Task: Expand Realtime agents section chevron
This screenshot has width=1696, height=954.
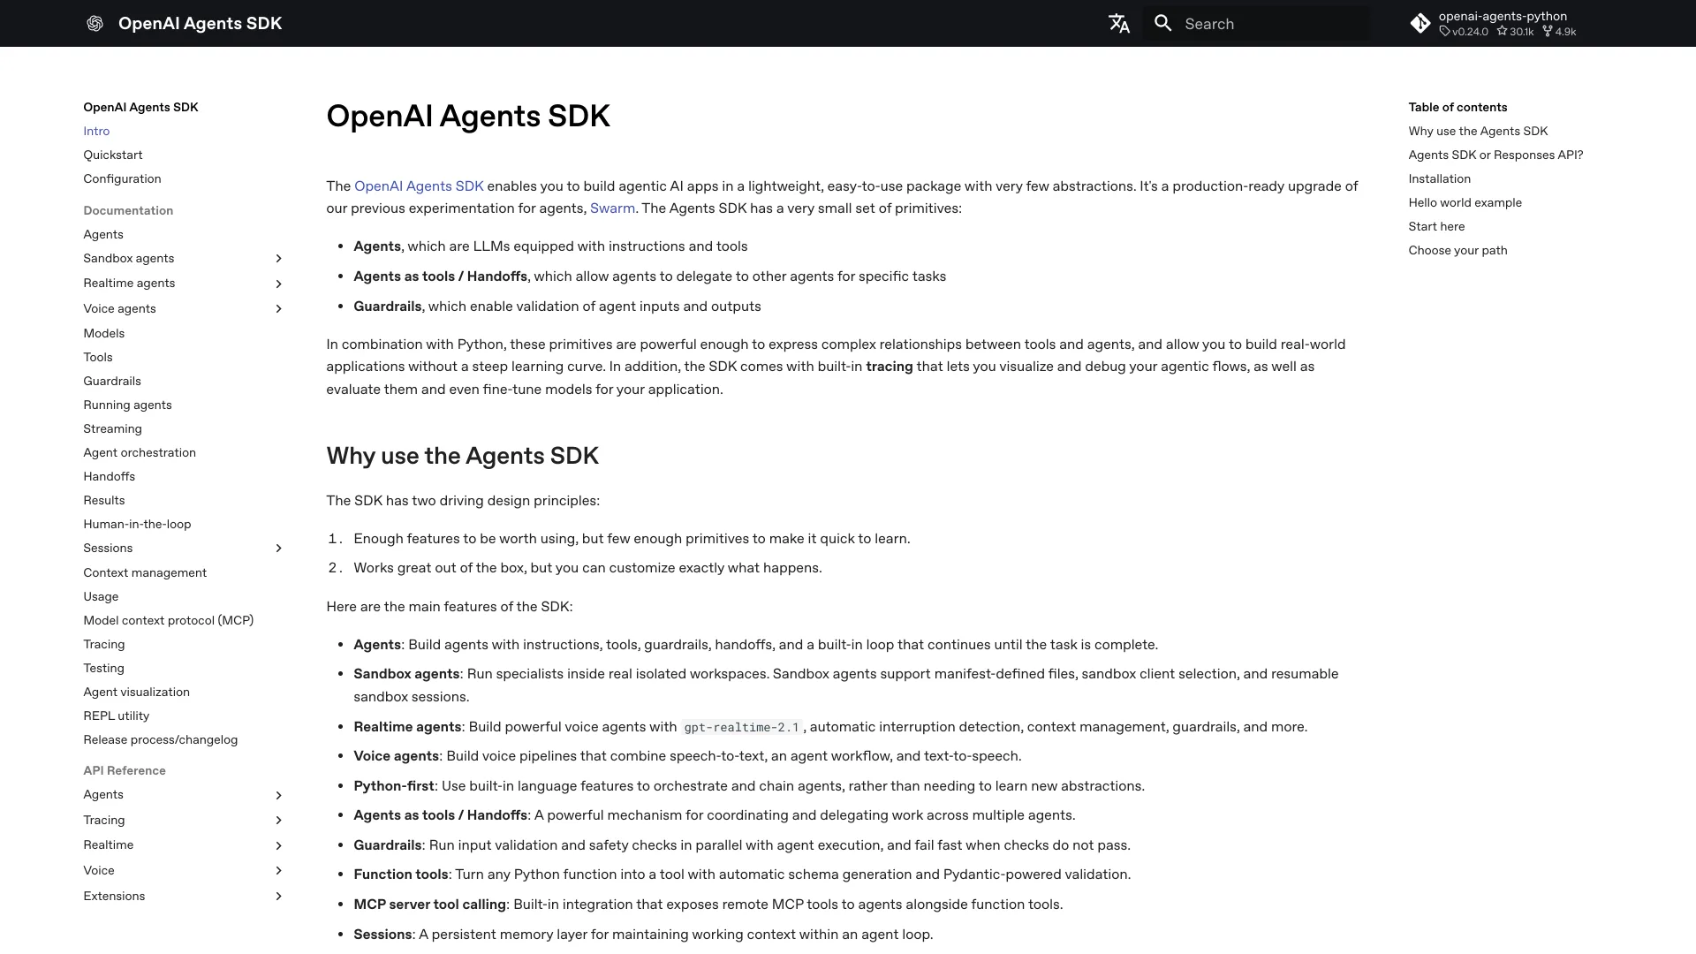Action: 278,284
